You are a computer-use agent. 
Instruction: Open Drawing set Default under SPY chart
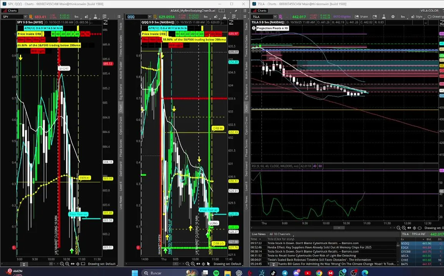[102, 264]
